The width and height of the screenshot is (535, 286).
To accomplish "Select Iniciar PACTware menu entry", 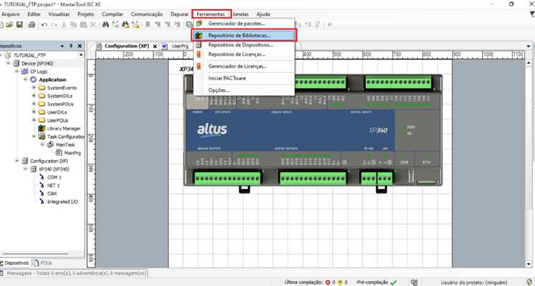I will (244, 79).
